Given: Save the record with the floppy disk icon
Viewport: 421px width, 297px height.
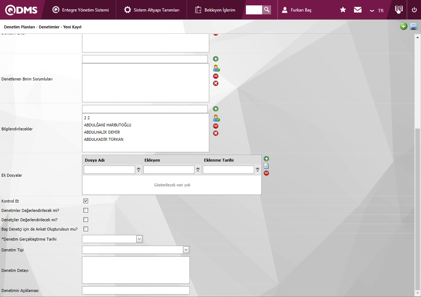Looking at the screenshot, I should [x=413, y=26].
